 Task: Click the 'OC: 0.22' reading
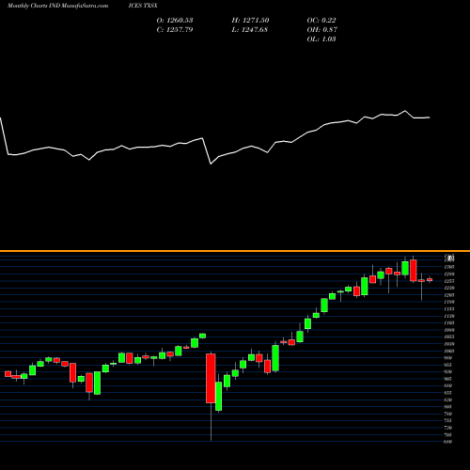321,21
